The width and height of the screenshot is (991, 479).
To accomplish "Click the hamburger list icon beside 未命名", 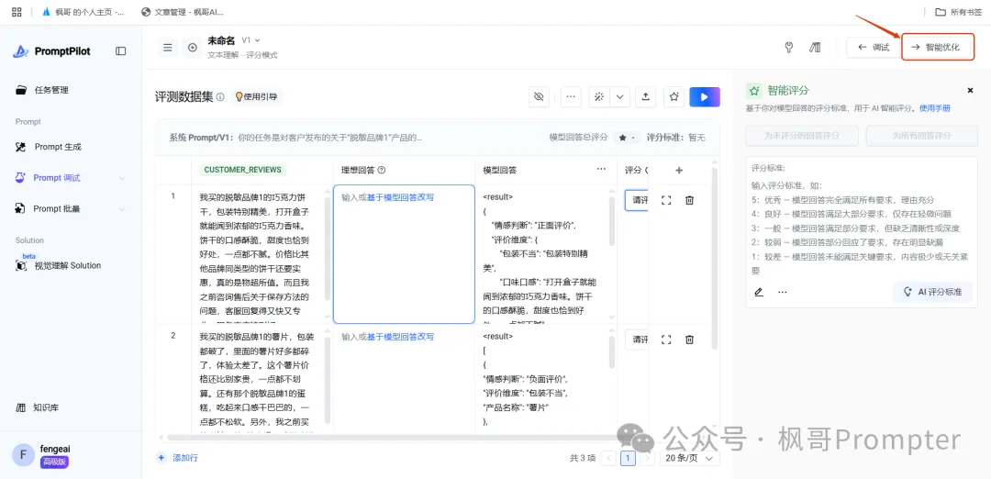I will 167,48.
